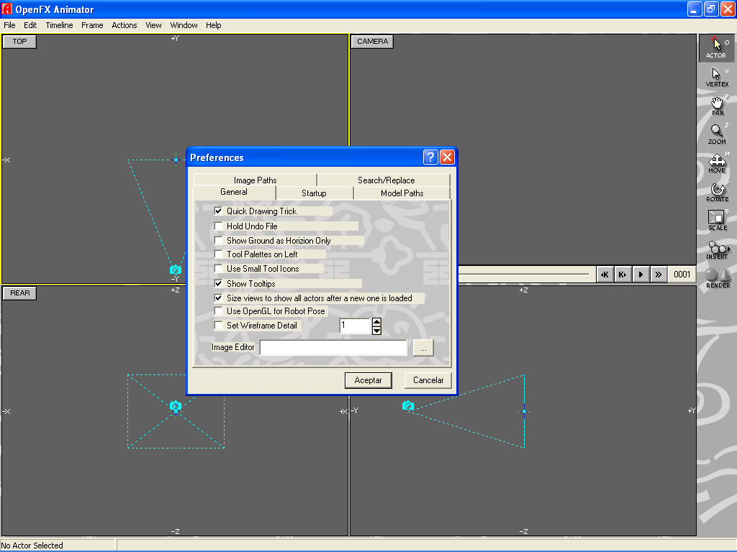The height and width of the screenshot is (552, 737).
Task: Select the Move tool
Action: [x=716, y=162]
